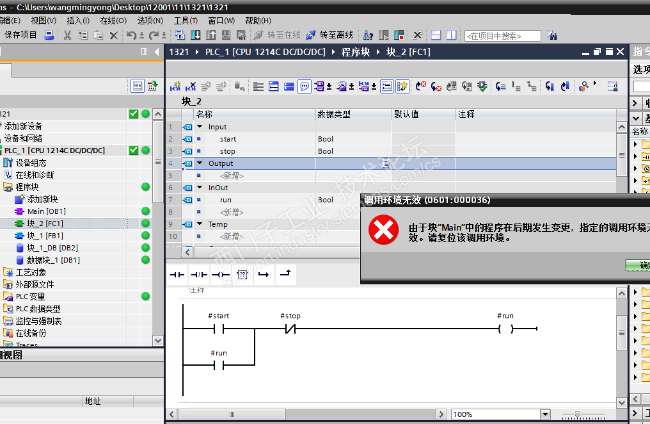Click the Go offline button (转至离线)
The width and height of the screenshot is (650, 424).
329,35
